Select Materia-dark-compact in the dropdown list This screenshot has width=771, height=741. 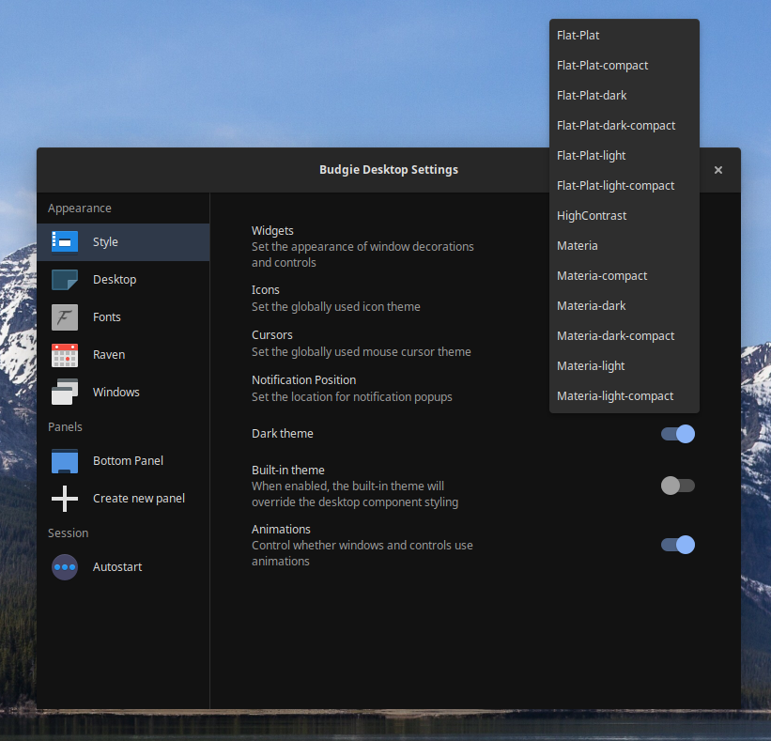[615, 336]
